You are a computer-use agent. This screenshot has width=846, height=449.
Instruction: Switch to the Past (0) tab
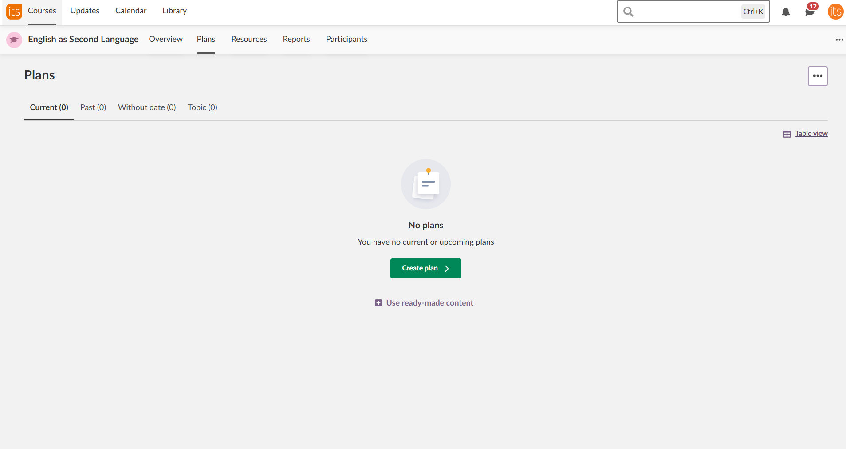(x=93, y=107)
